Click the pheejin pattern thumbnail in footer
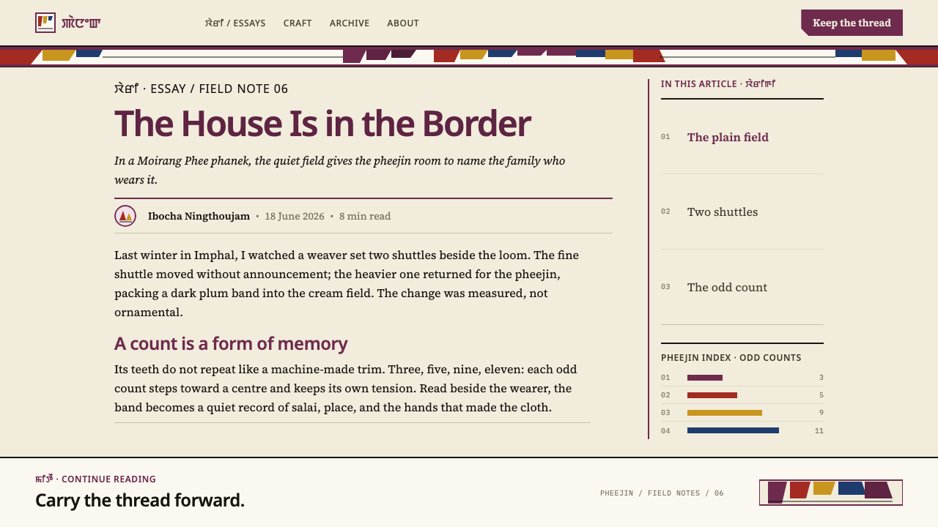This screenshot has height=527, width=938. 831,493
